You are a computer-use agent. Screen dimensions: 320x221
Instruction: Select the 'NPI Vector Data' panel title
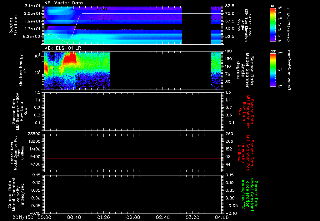coord(64,3)
